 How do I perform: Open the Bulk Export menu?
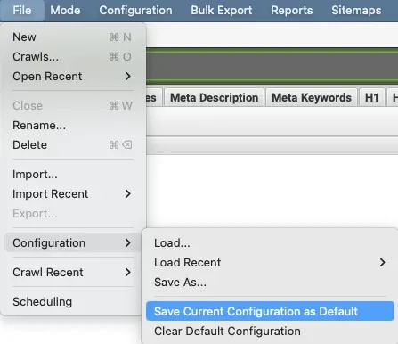pos(222,11)
